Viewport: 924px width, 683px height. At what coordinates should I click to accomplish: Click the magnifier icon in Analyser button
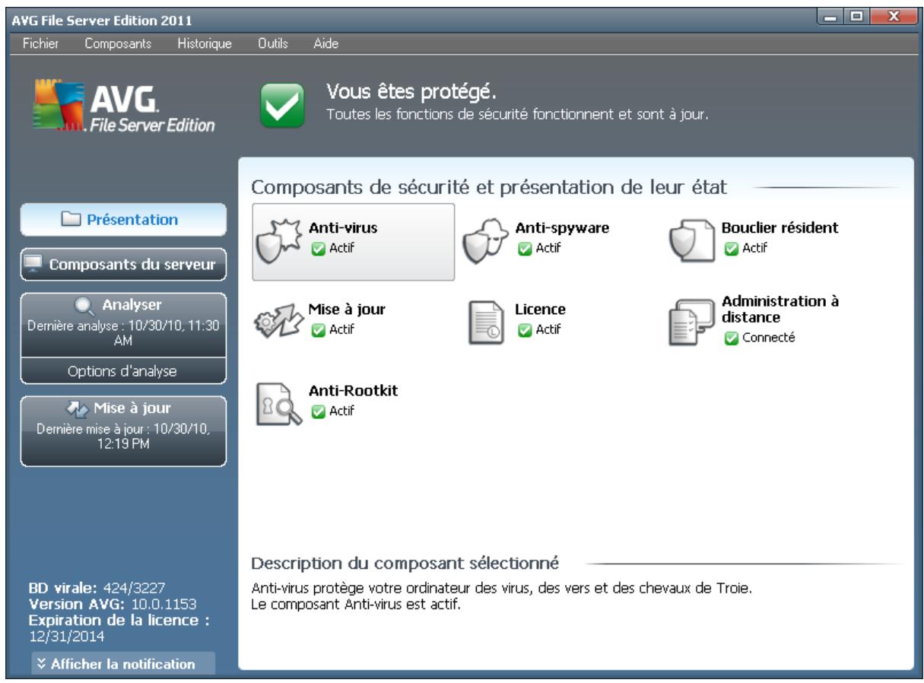click(84, 307)
